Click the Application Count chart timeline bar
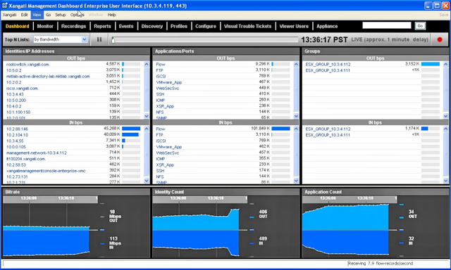Viewport: 451px width, 270px height. (350, 199)
